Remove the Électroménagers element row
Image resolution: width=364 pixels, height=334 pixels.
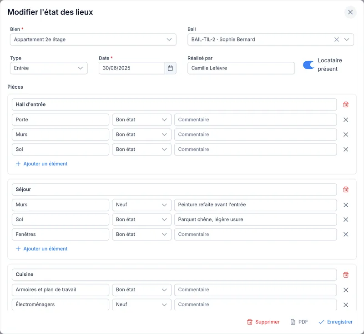click(346, 305)
